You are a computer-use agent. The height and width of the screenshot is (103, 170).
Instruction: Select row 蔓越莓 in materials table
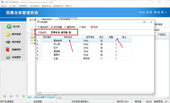[x=84, y=51]
